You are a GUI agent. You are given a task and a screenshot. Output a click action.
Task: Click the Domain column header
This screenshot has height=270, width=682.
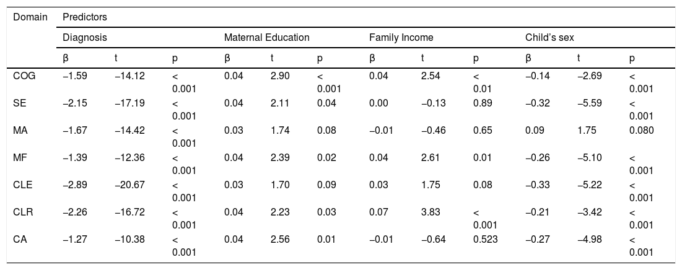tap(30, 17)
